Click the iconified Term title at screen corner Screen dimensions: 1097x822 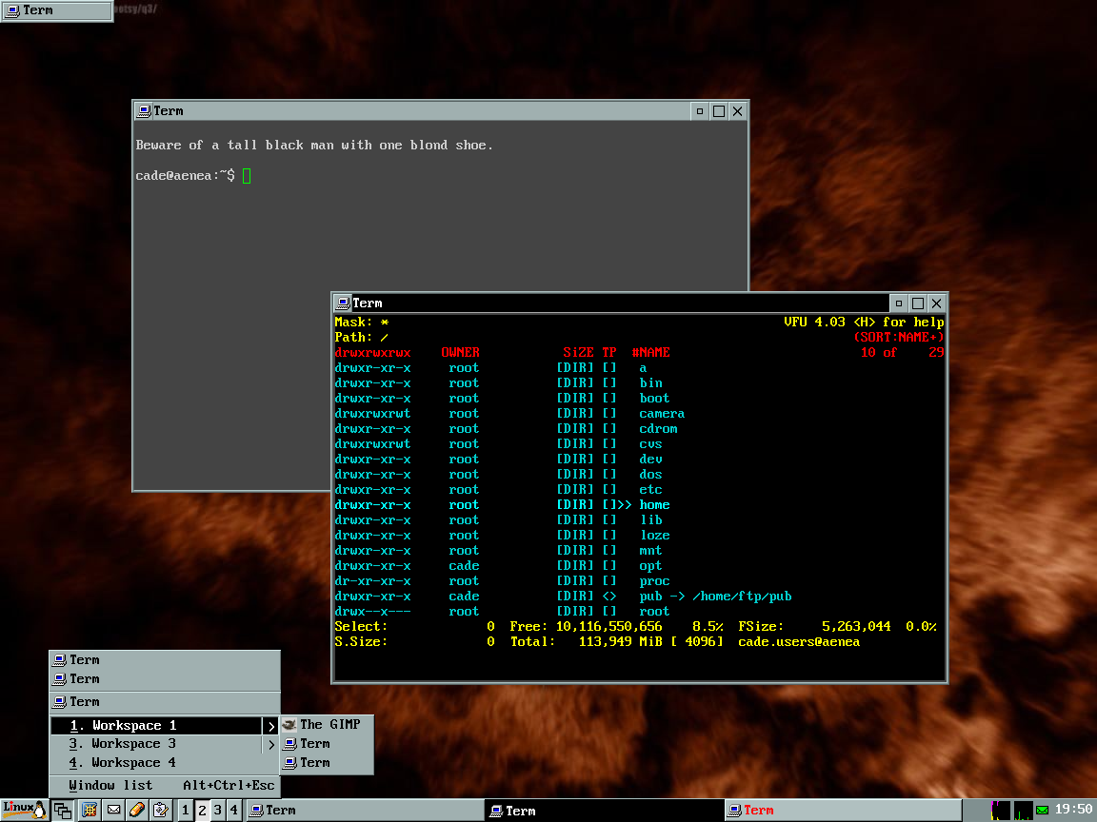tap(56, 10)
